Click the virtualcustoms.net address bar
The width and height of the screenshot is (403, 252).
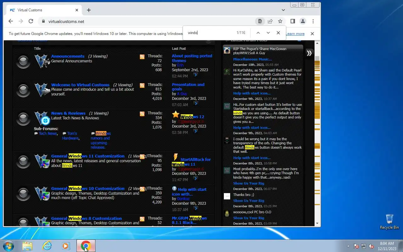pyautogui.click(x=148, y=21)
